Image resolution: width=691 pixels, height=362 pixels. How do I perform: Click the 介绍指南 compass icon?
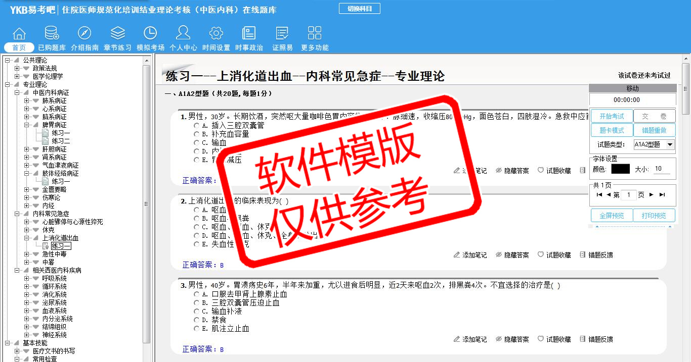pos(84,34)
